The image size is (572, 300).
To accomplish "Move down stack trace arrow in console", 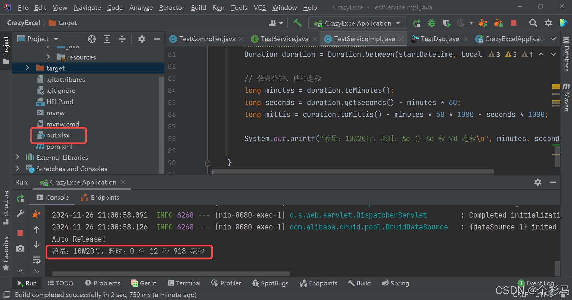I will tap(37, 245).
